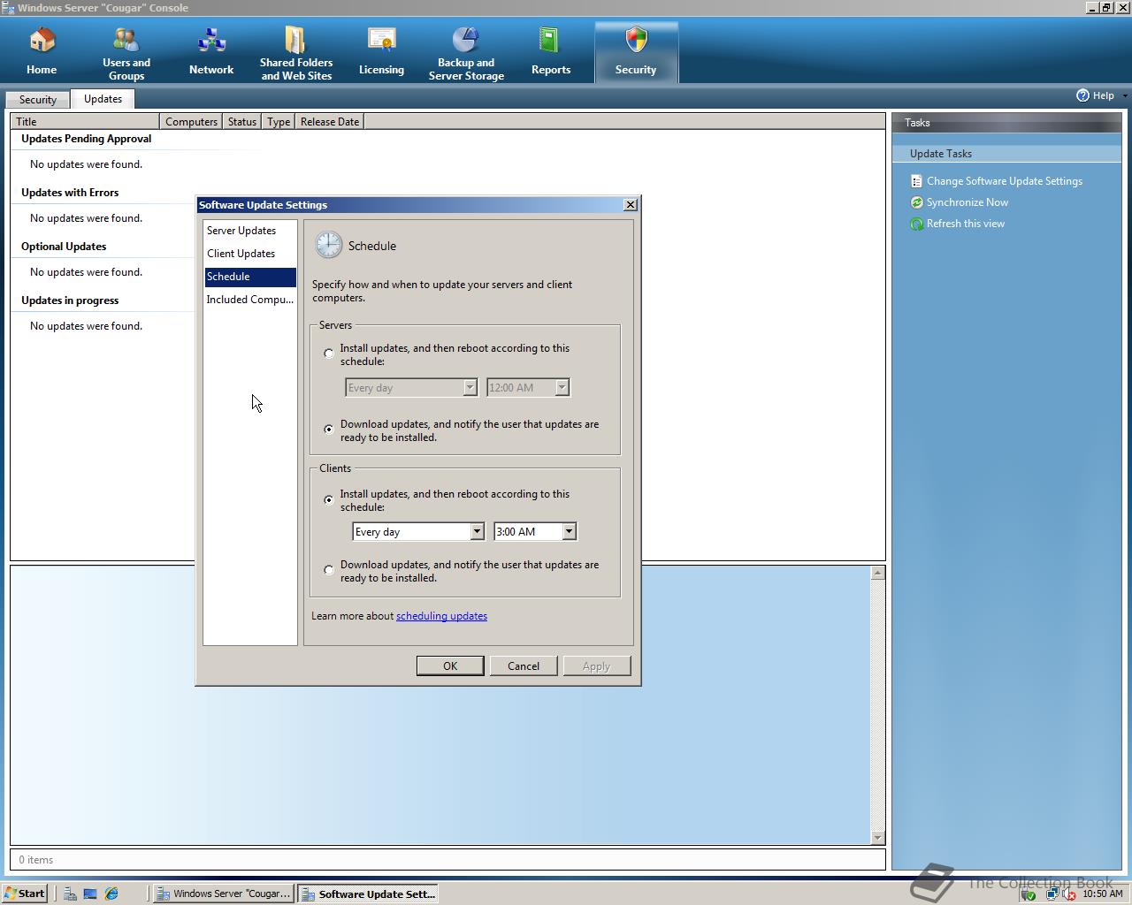Click the green shield tray icon

pyautogui.click(x=1029, y=894)
